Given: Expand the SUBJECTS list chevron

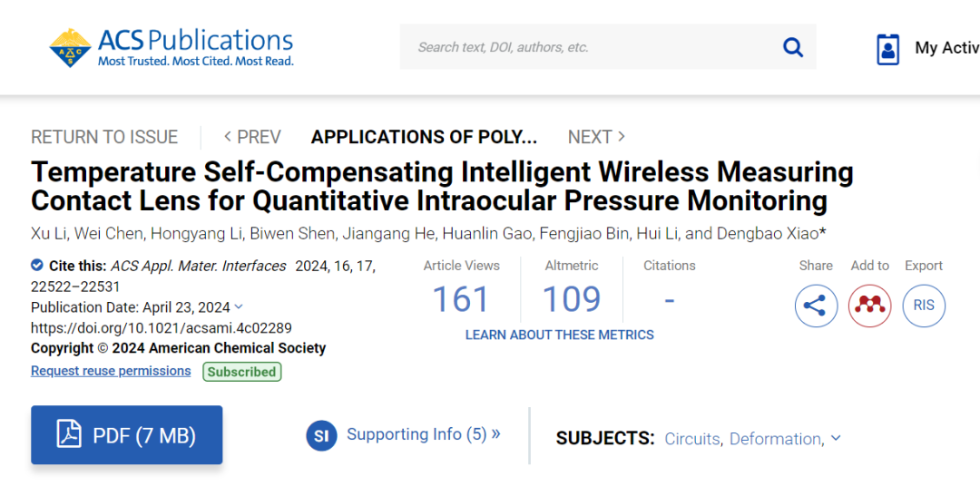Looking at the screenshot, I should [x=837, y=438].
